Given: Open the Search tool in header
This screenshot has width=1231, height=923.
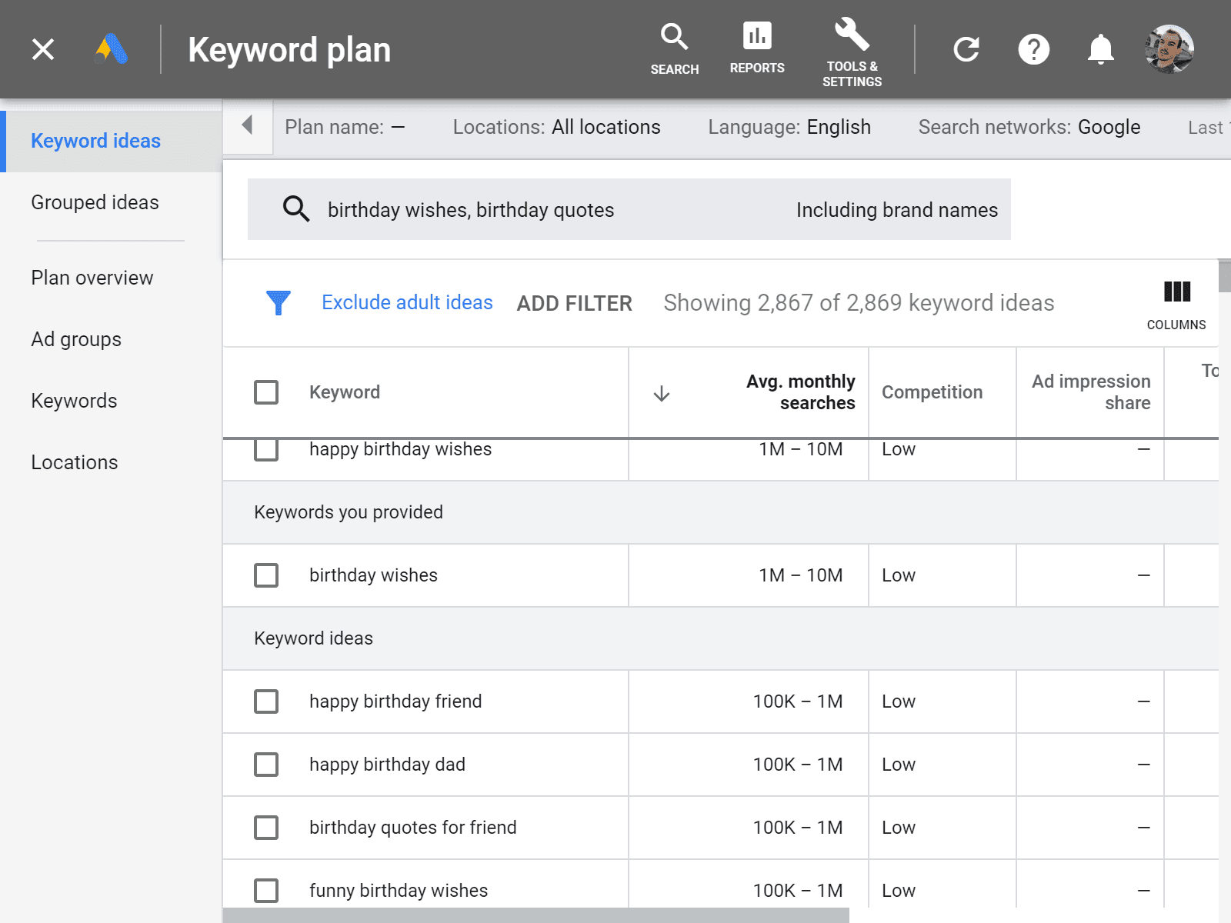Looking at the screenshot, I should 675,49.
